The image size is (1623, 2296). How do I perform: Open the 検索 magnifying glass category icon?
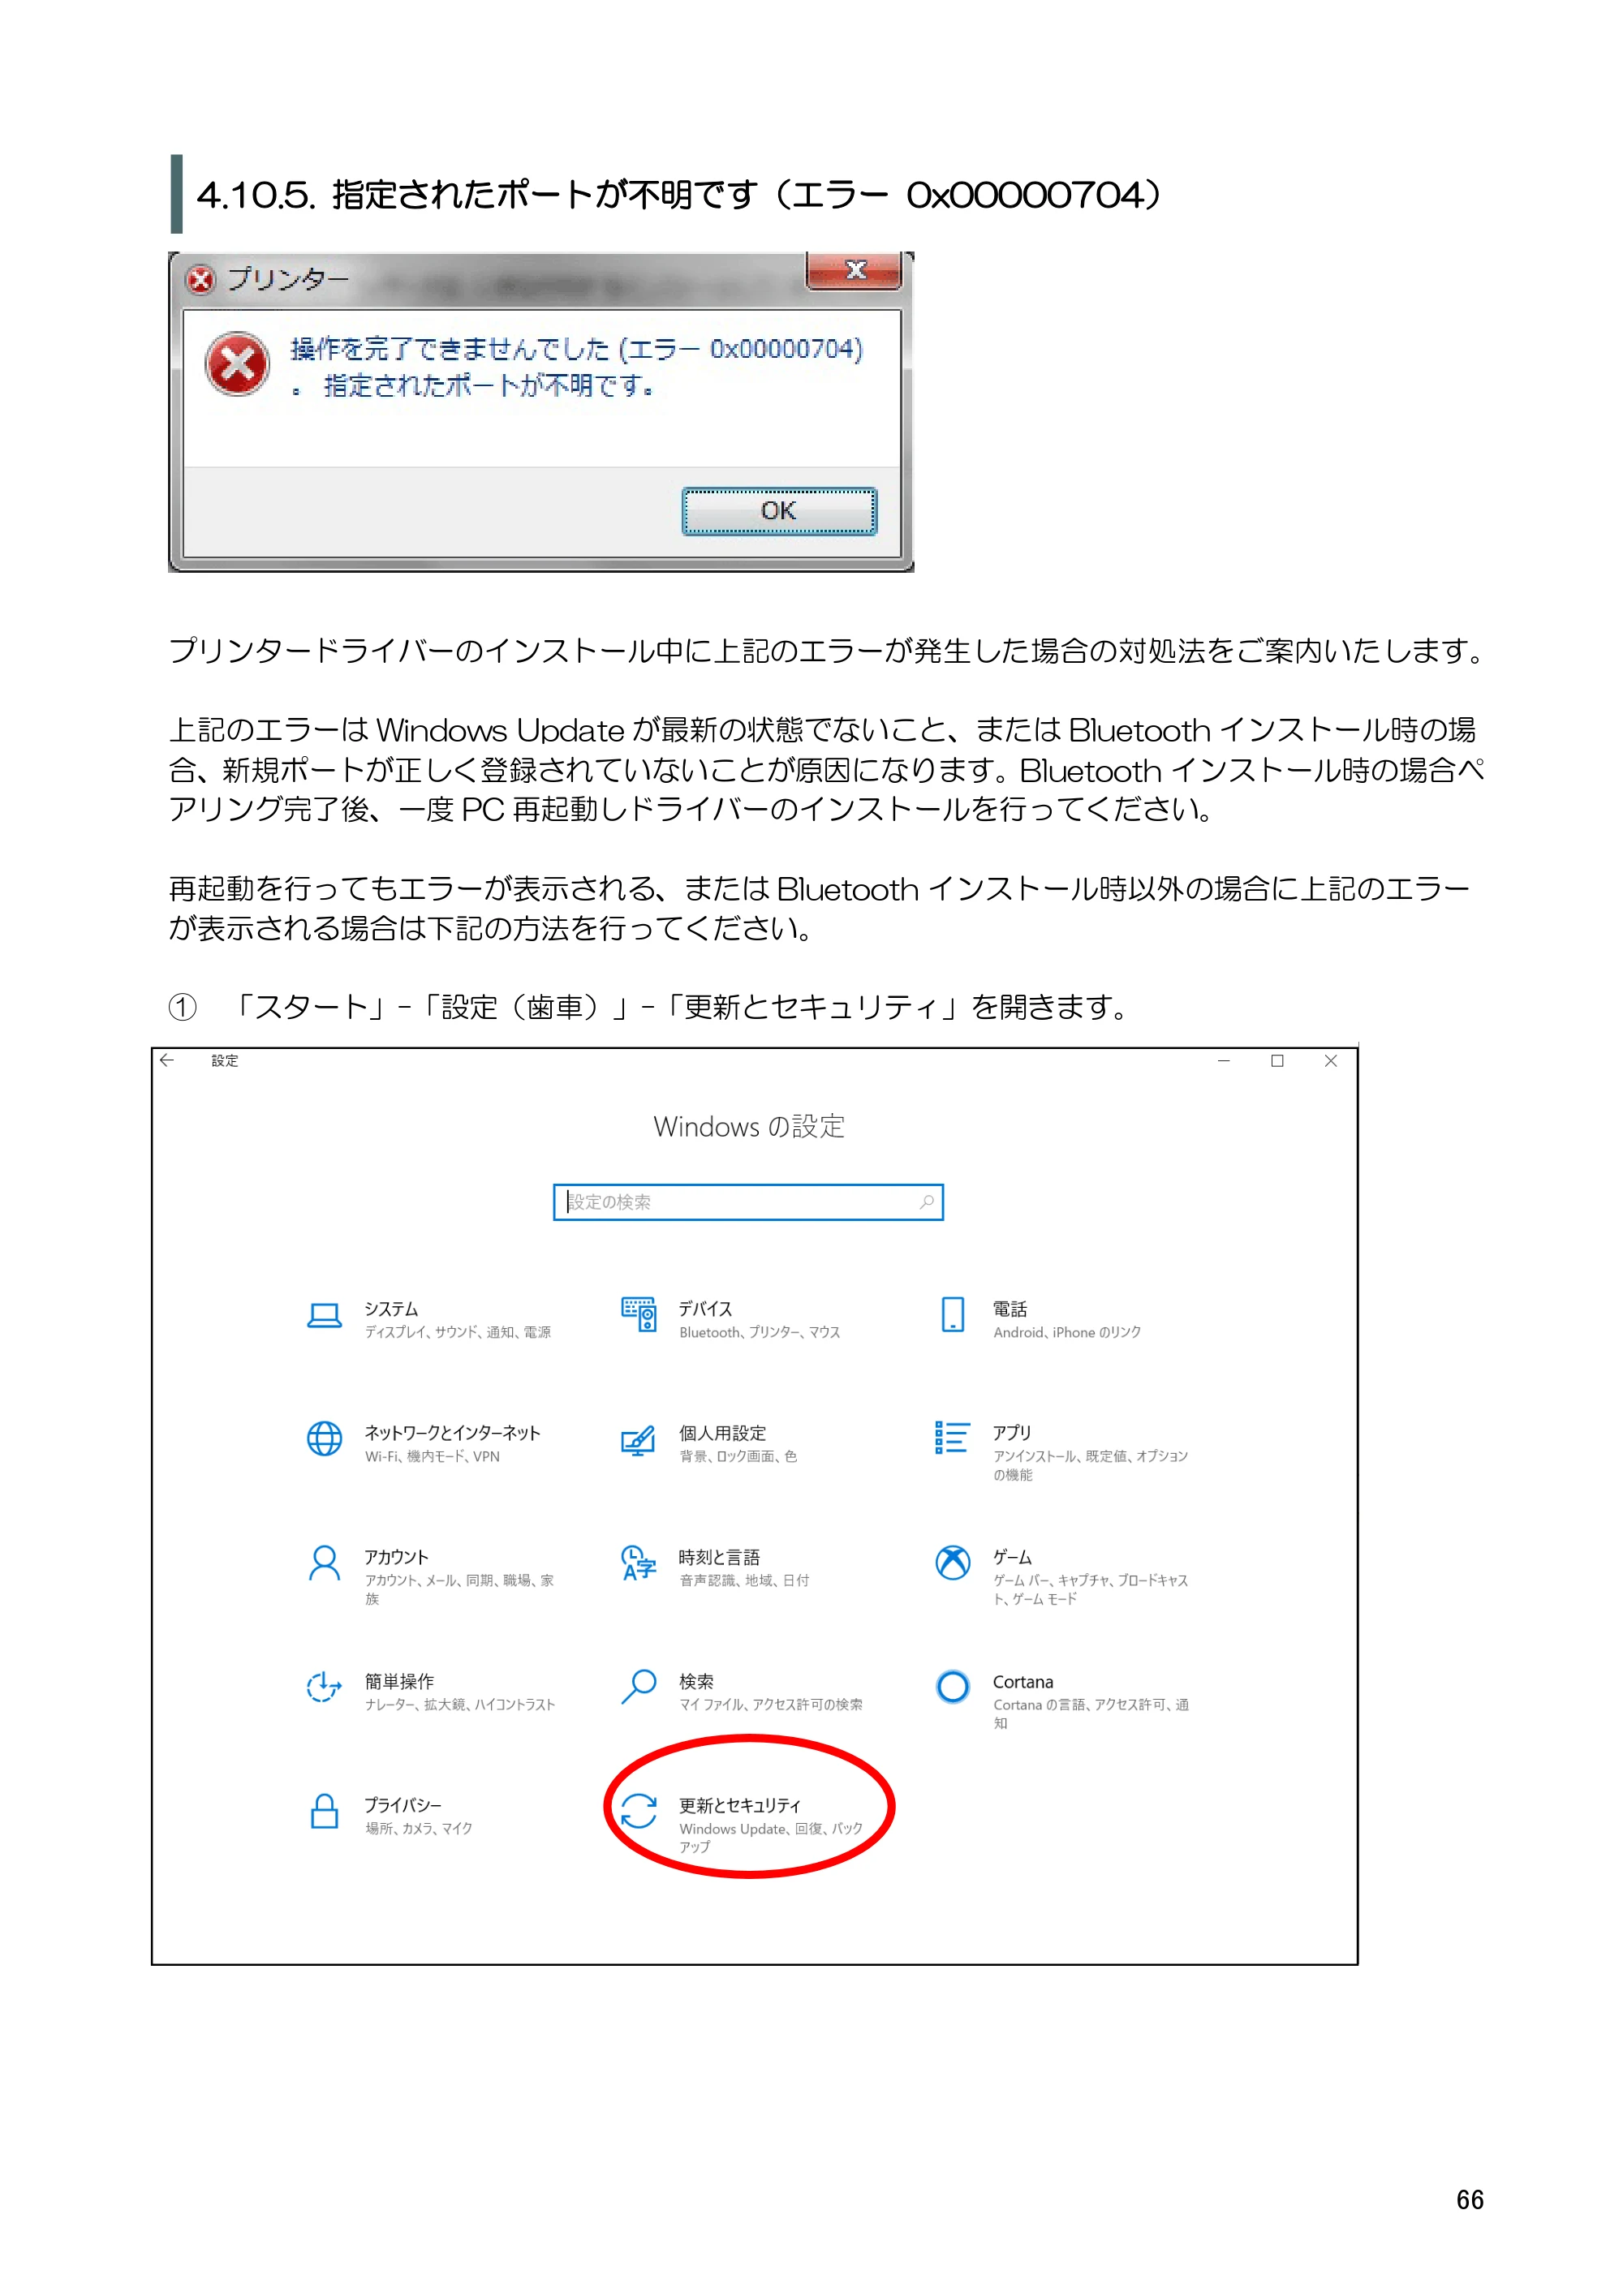[x=638, y=1687]
